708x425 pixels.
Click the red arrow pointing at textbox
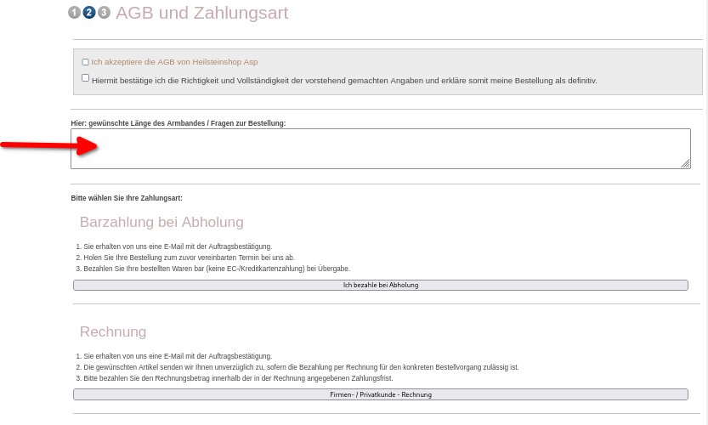click(49, 145)
